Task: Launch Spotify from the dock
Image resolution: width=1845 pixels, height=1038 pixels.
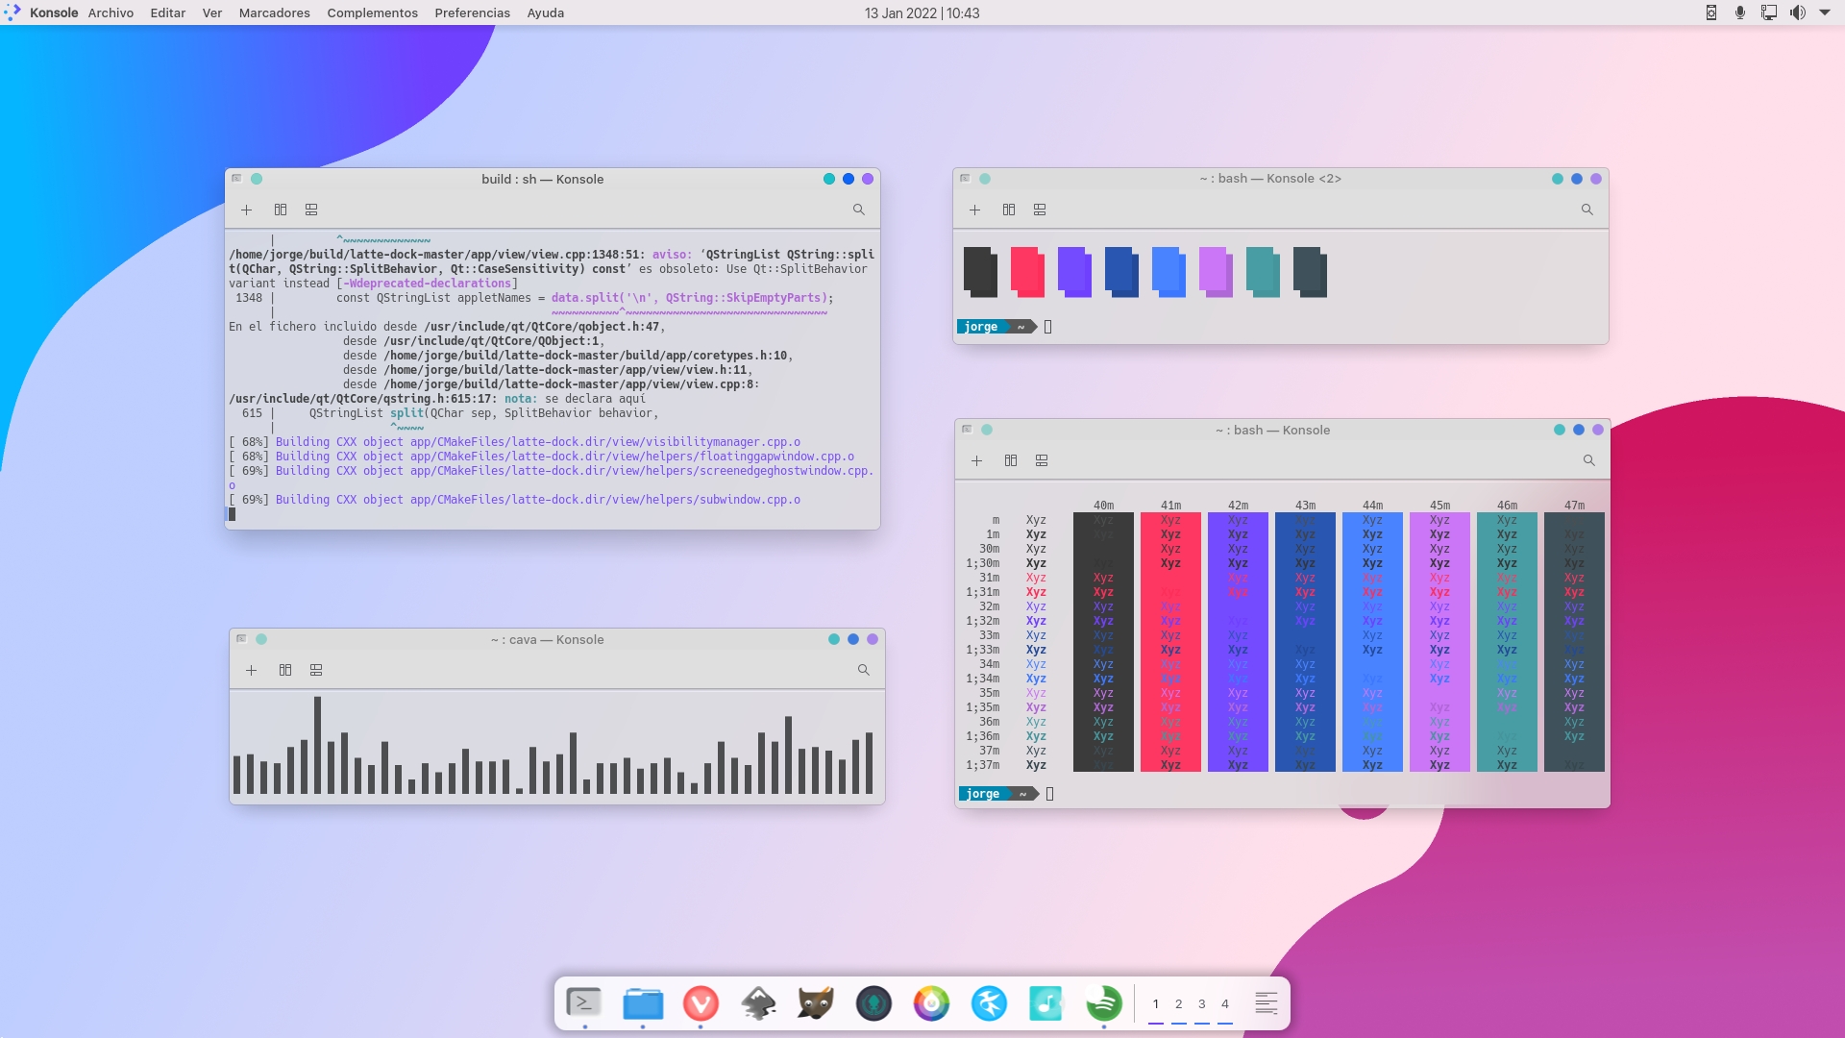Action: tap(1104, 1003)
